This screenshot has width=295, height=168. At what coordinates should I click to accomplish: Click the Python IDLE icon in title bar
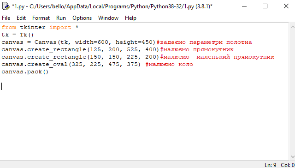[x=6, y=6]
